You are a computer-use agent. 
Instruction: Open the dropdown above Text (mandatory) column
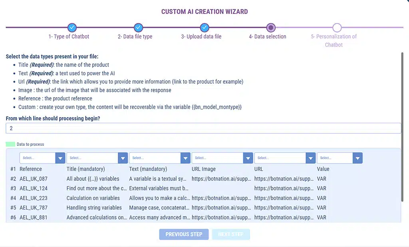(159, 158)
